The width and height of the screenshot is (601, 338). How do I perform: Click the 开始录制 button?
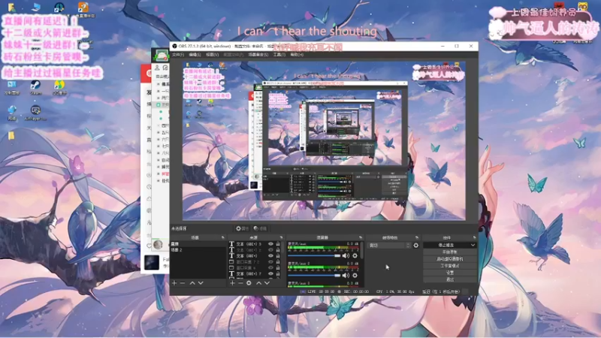click(450, 252)
